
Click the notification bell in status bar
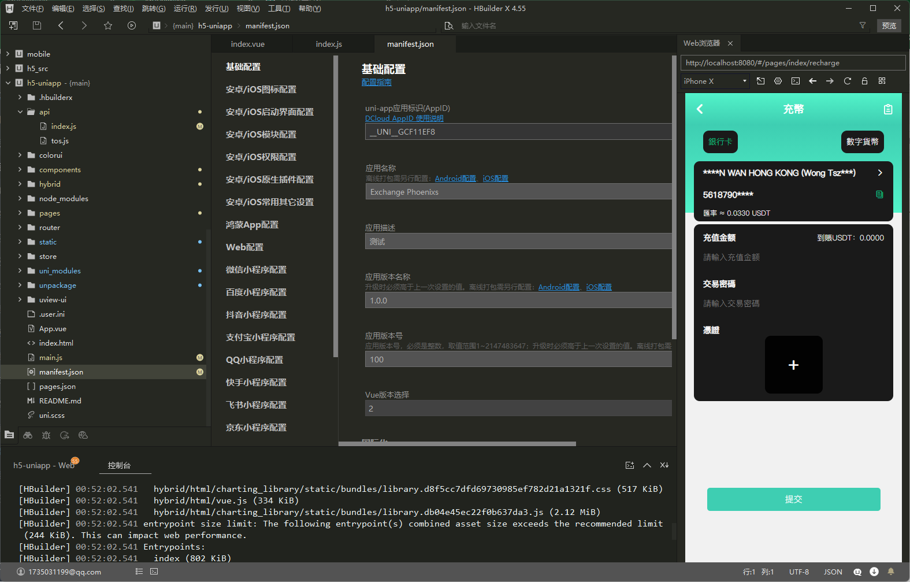point(891,572)
